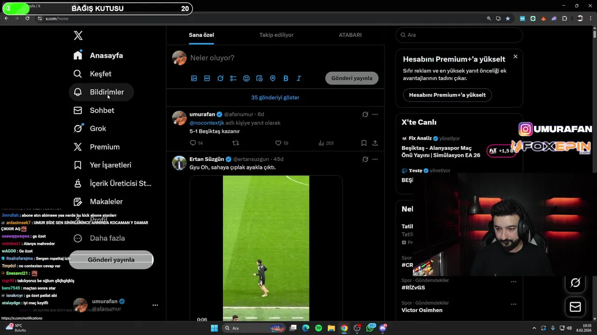Repost umurafan's post
597x335 pixels.
tap(236, 143)
